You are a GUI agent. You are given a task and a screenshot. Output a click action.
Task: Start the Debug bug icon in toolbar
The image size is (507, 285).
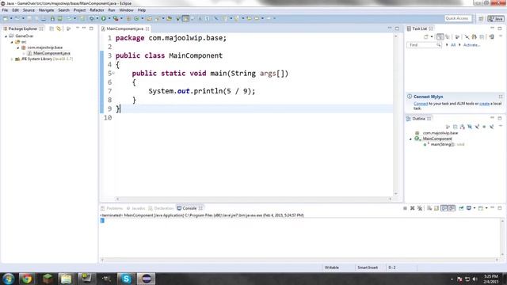pos(92,18)
